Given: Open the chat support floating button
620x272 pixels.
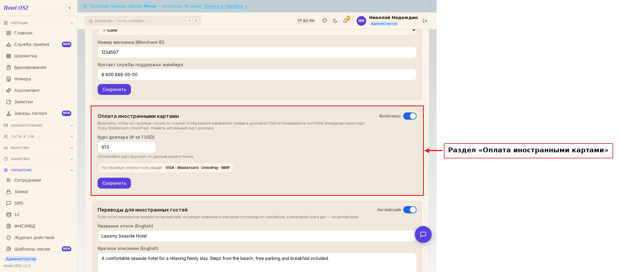Looking at the screenshot, I should pyautogui.click(x=423, y=235).
